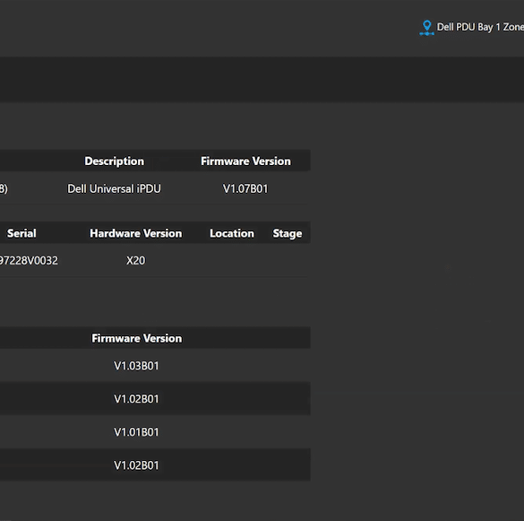Viewport: 524px width, 521px height.
Task: Select firmware version V1.07B01
Action: 245,188
